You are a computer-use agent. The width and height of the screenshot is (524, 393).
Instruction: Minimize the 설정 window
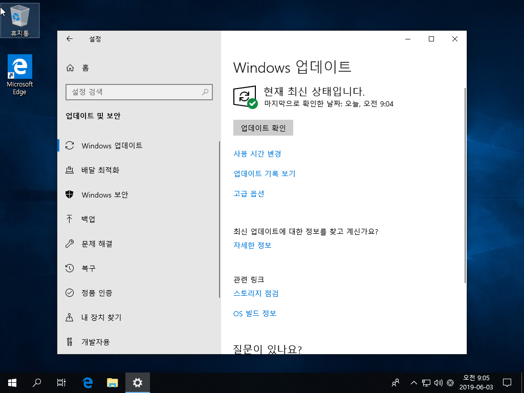click(x=408, y=39)
